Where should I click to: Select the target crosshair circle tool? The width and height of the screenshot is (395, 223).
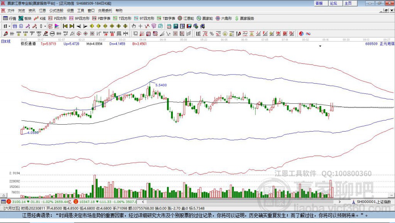pos(79,34)
